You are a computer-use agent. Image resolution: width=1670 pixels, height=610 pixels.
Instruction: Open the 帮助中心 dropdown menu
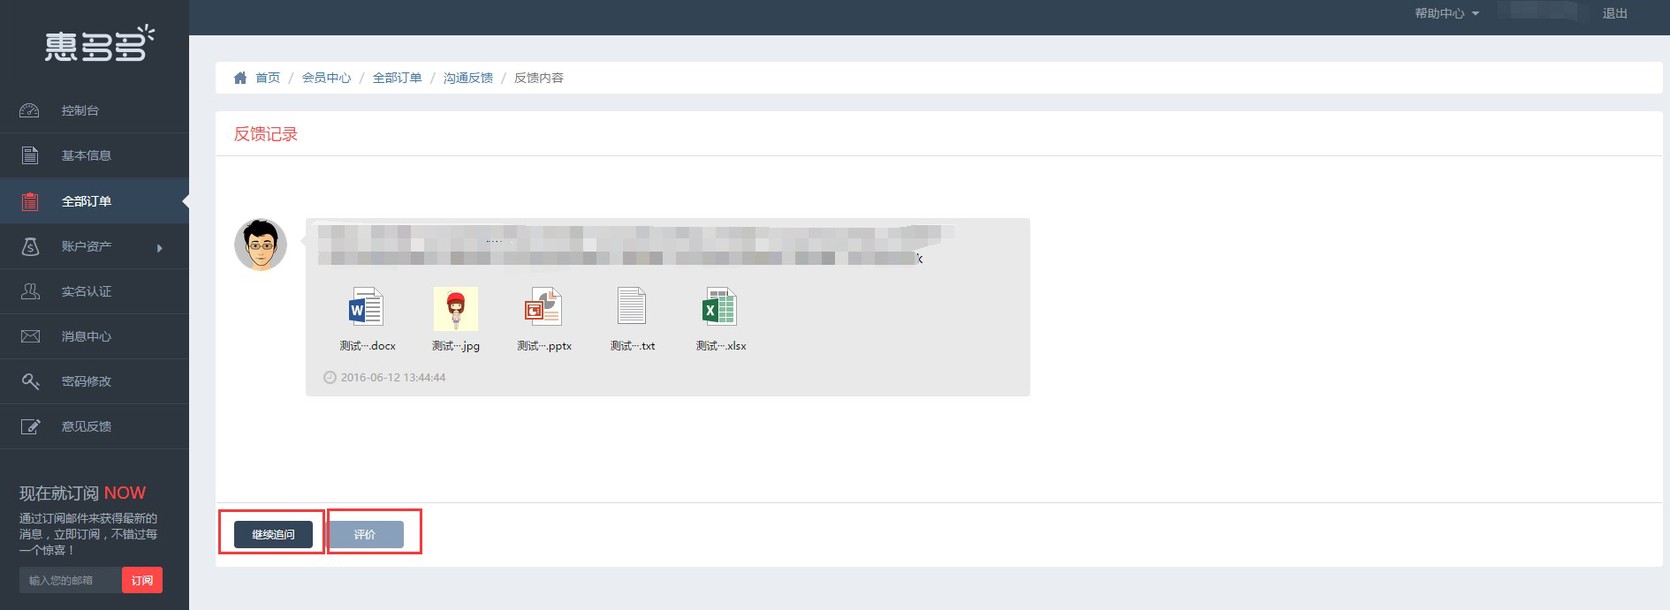coord(1446,13)
